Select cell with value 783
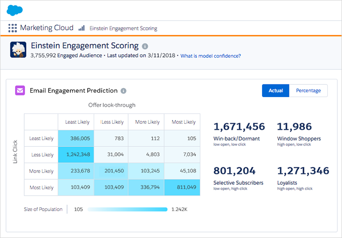 pyautogui.click(x=111, y=138)
